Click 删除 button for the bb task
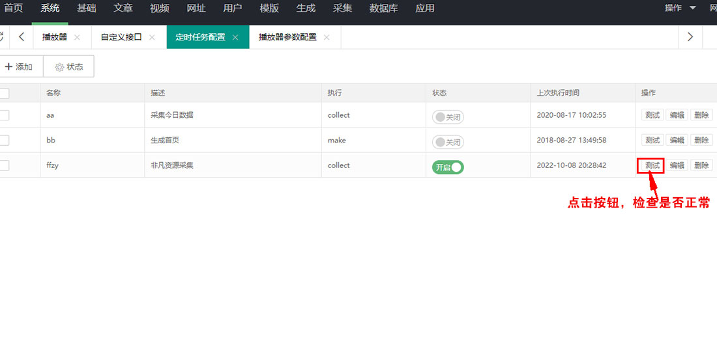 [701, 140]
